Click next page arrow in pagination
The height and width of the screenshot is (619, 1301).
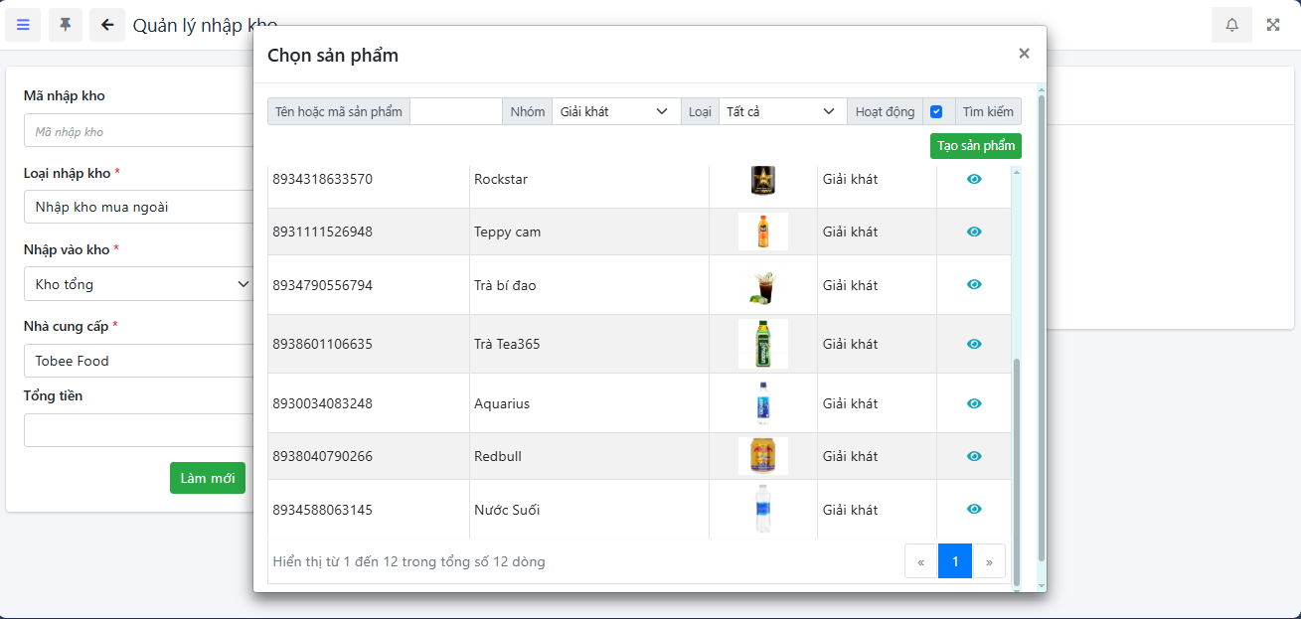click(989, 561)
